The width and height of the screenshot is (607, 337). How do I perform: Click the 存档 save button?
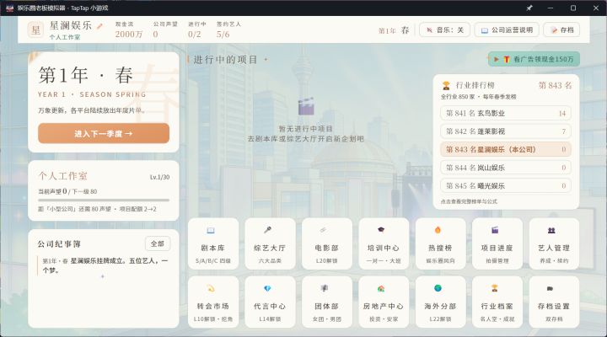point(561,29)
